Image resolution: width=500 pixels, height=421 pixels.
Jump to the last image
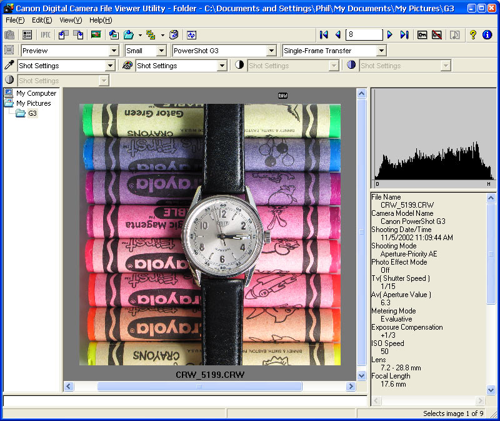coord(404,34)
